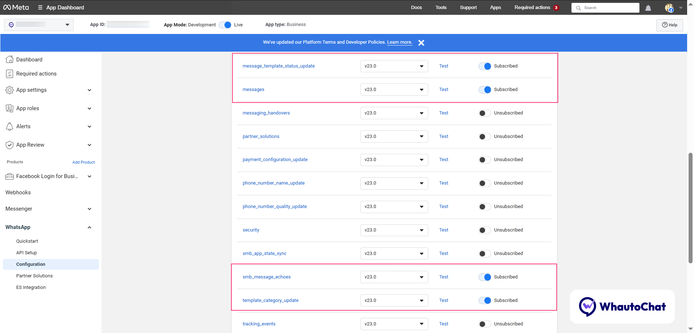Subscribe to the security webhook field
This screenshot has width=694, height=333.
coord(485,230)
